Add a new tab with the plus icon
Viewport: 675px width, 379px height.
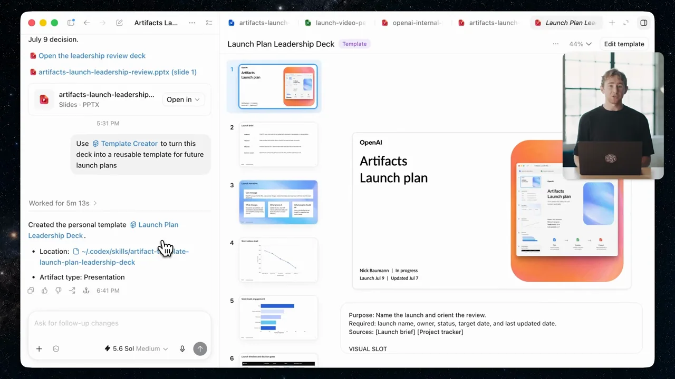612,23
